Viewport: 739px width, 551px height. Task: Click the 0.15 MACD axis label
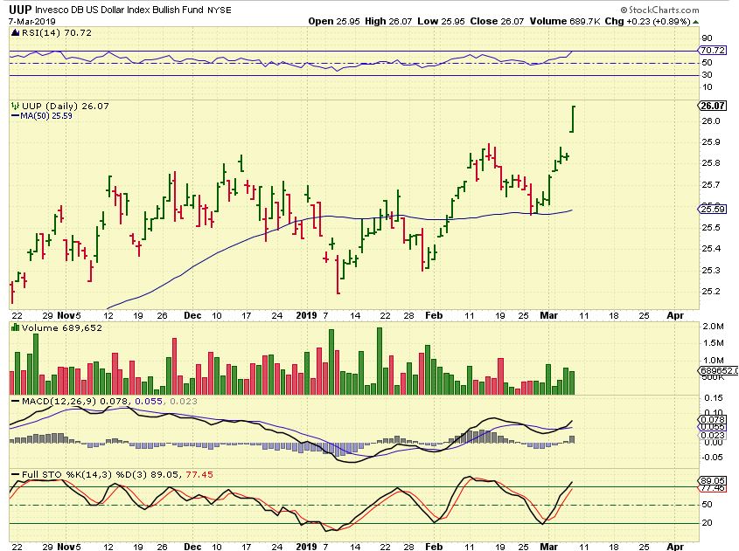tap(713, 398)
